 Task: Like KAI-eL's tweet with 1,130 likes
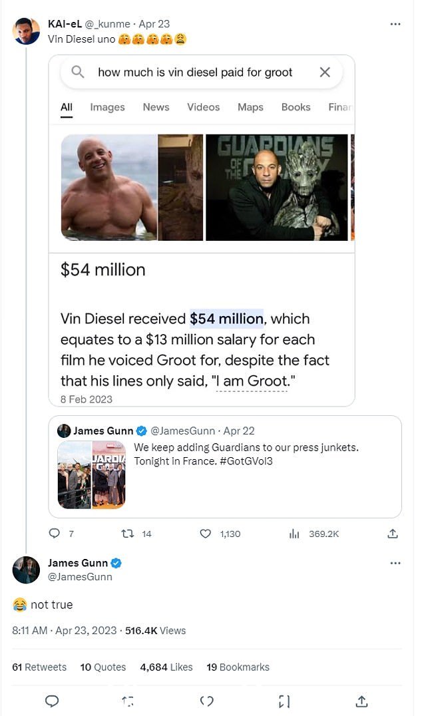(206, 534)
